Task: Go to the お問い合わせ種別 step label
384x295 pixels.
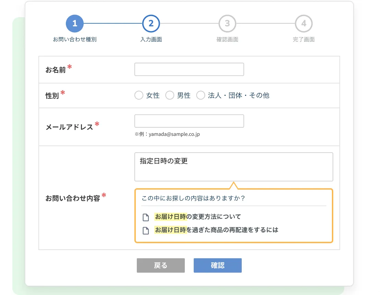Action: click(x=75, y=39)
